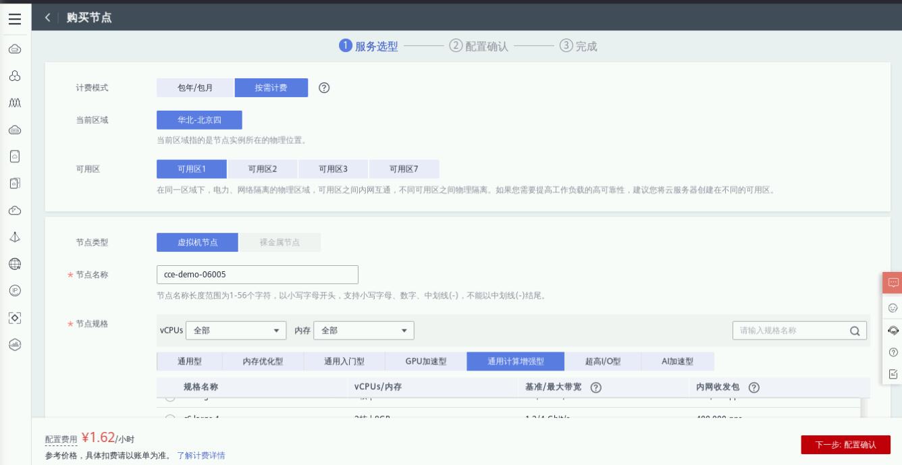Viewport: 902px width, 465px height.
Task: Open the cloud with checkmark sidebar icon
Action: point(15,210)
